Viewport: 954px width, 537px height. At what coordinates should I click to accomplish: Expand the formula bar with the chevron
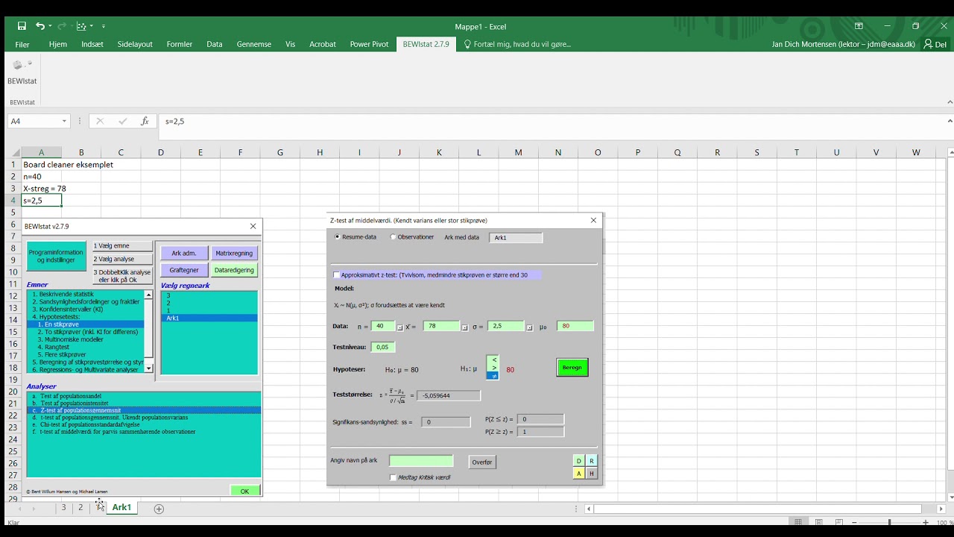click(950, 121)
